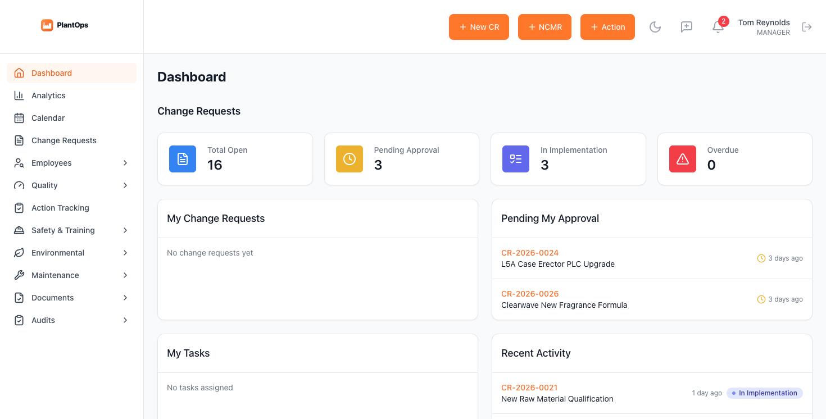Click the Environmental leaf icon
Viewport: 826px width, 419px height.
pos(19,253)
